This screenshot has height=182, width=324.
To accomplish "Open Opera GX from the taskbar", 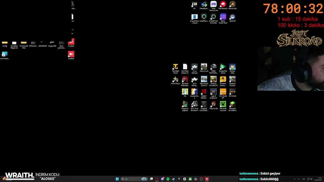I will pyautogui.click(x=157, y=179).
